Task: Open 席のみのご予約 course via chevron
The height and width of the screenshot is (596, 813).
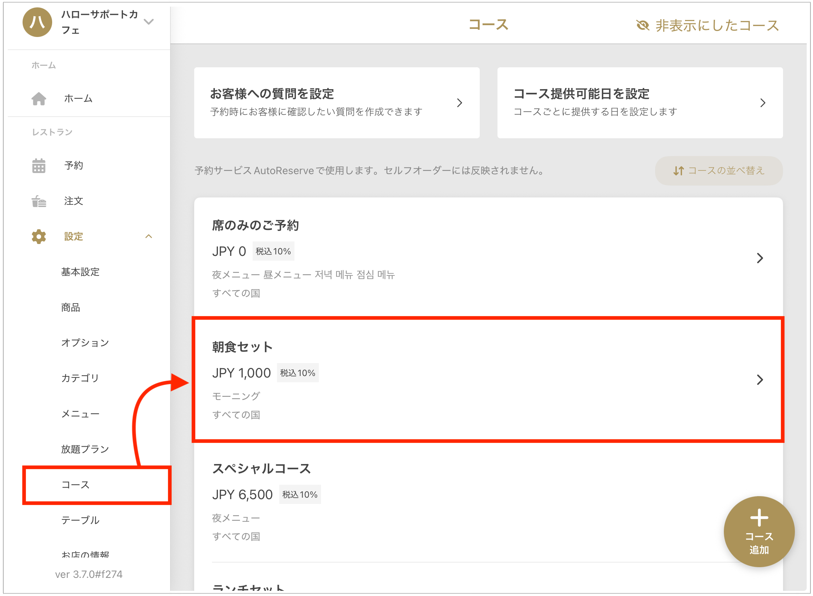Action: pyautogui.click(x=760, y=258)
